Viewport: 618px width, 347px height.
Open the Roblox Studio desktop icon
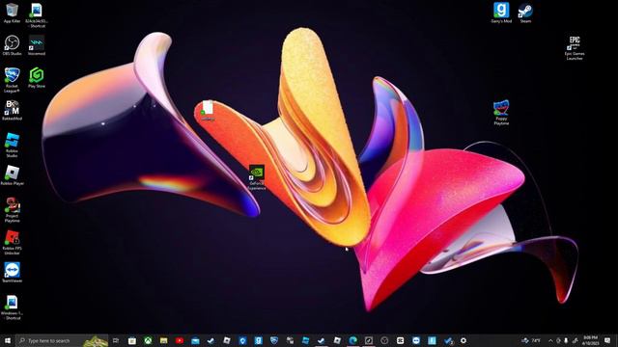tap(12, 145)
